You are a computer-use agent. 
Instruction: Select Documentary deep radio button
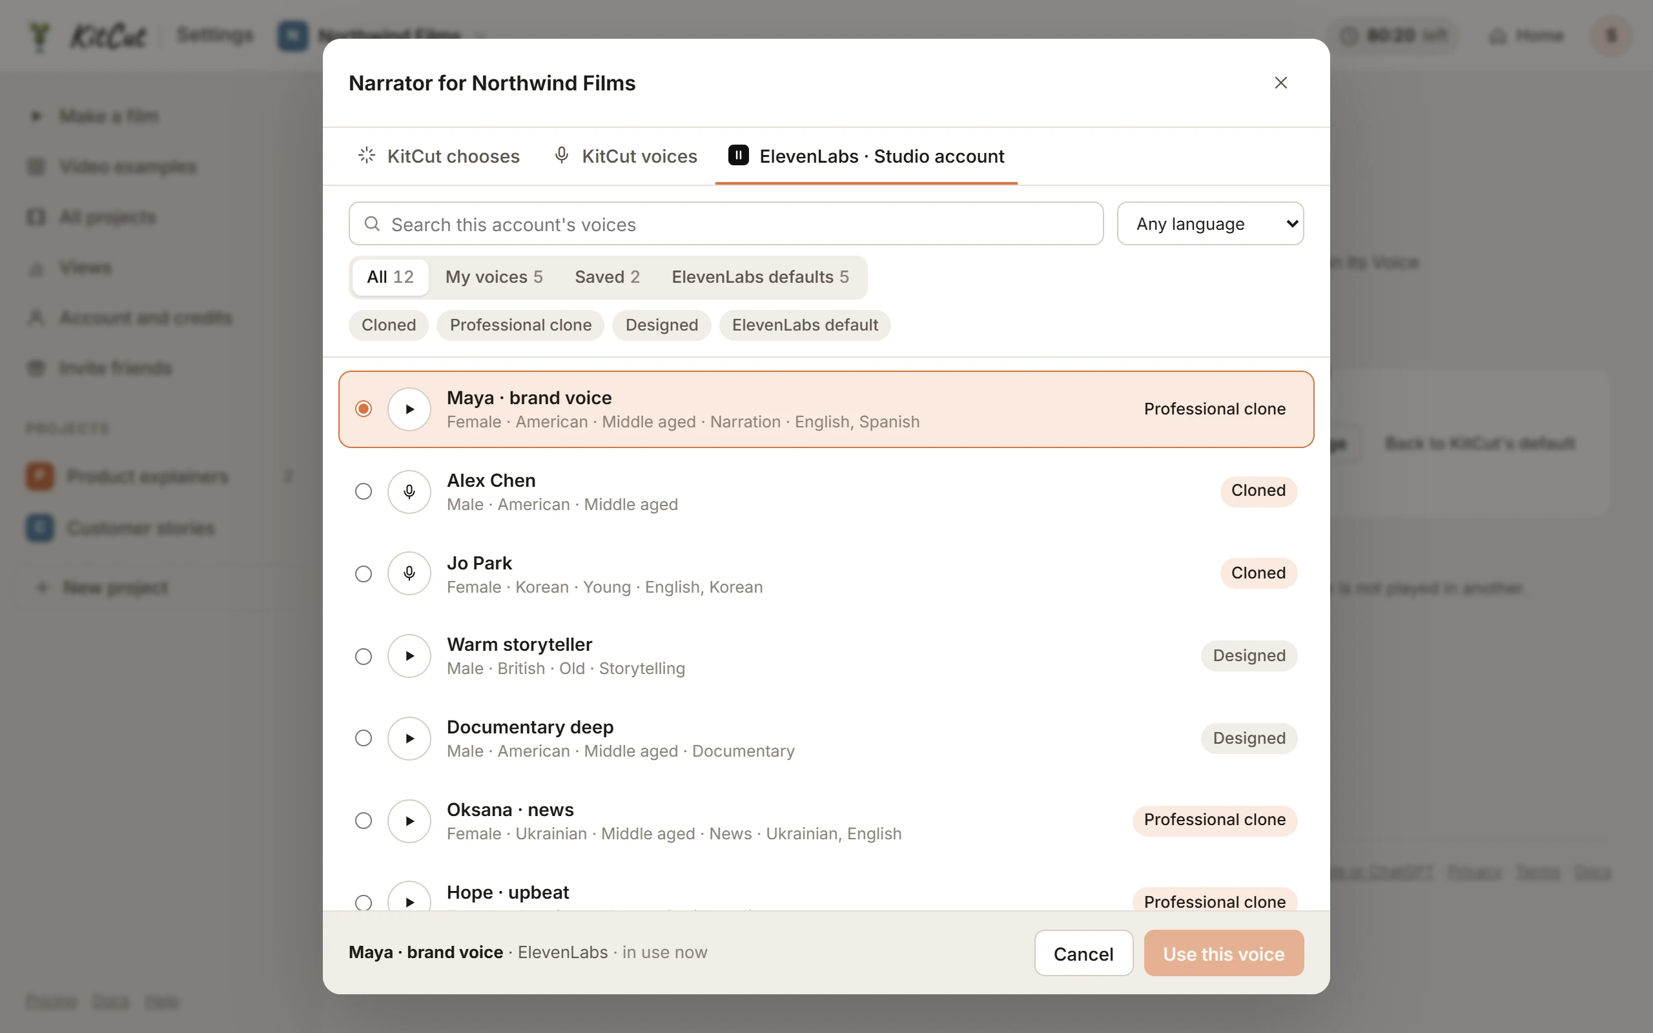[x=364, y=738]
